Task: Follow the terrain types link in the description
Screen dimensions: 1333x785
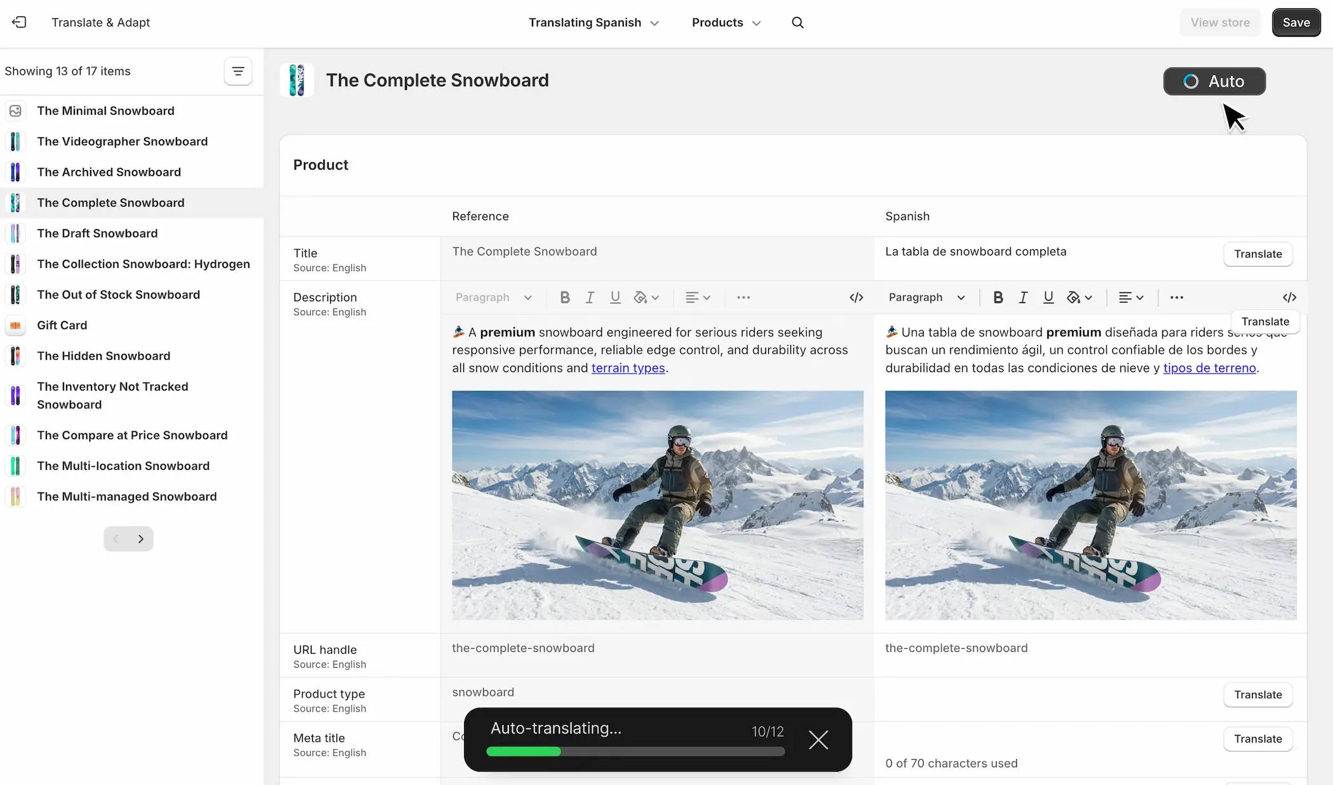Action: point(628,368)
